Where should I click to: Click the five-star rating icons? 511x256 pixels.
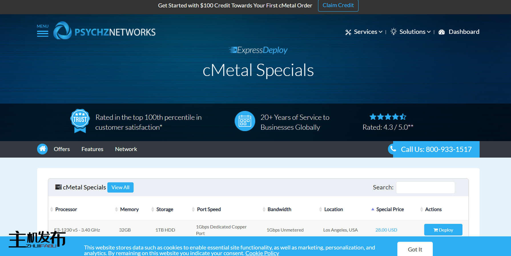[387, 117]
